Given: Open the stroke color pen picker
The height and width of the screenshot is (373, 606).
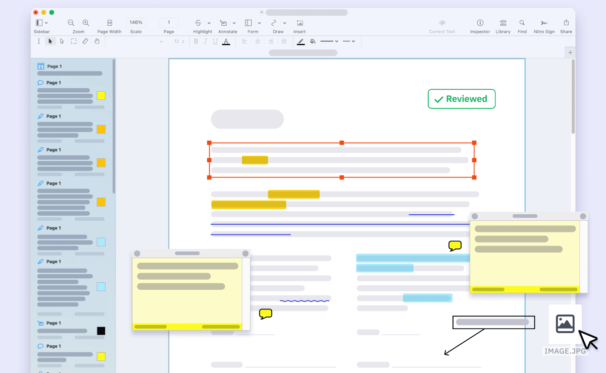Looking at the screenshot, I should (301, 41).
